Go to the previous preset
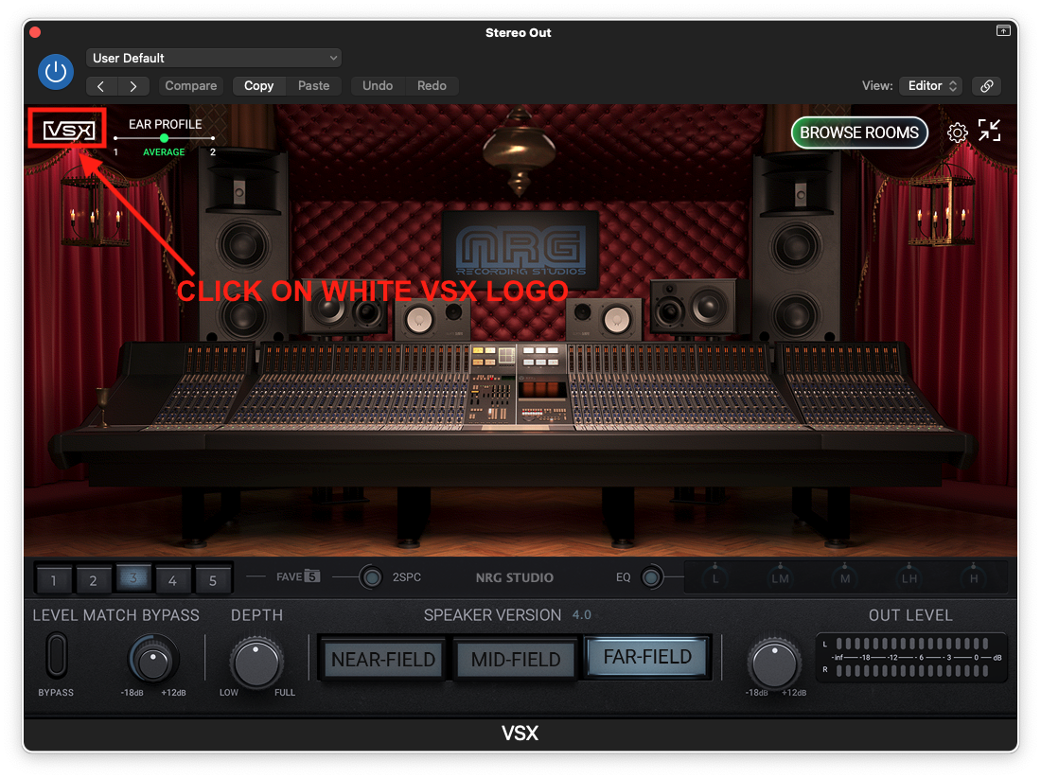 click(x=101, y=86)
